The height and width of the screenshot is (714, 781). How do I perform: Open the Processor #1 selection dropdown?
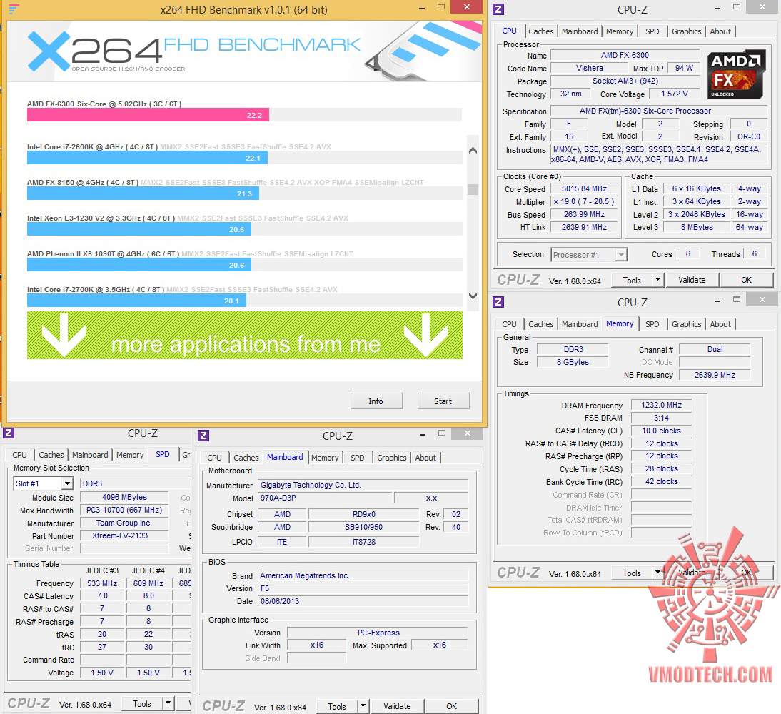click(x=620, y=255)
